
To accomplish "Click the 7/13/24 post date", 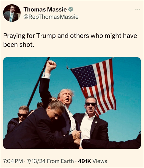I will click(x=36, y=161).
